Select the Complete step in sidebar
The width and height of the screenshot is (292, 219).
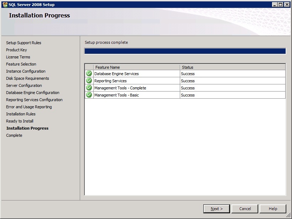[14, 135]
